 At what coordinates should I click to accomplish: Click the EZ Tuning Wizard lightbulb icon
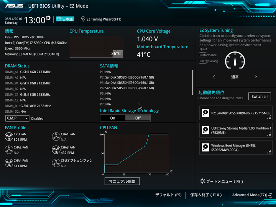[83, 19]
